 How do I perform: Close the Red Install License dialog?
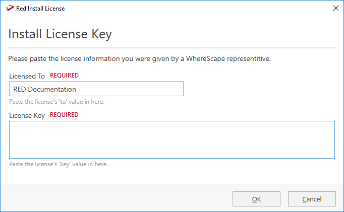(x=335, y=8)
